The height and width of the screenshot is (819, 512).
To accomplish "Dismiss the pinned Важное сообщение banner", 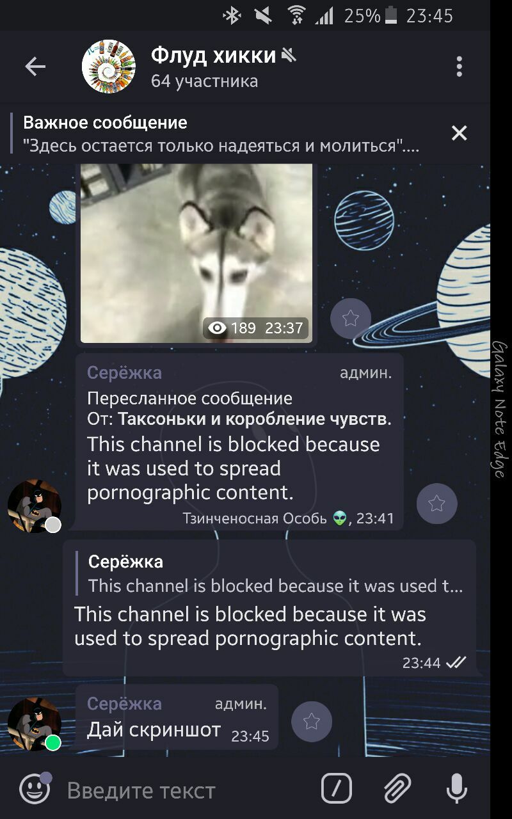I will click(459, 133).
